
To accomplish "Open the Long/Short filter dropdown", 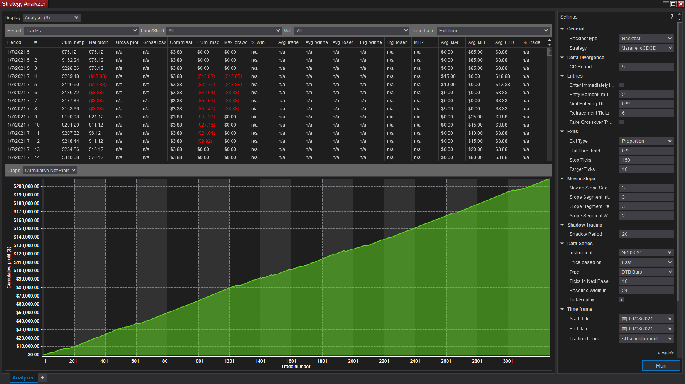I will (224, 30).
